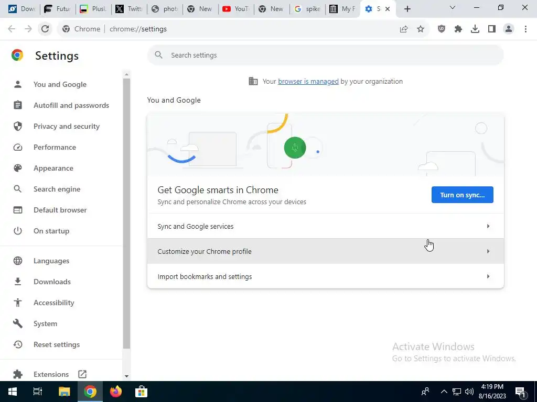Click the Extensions puzzle icon in sidebar

(18, 374)
